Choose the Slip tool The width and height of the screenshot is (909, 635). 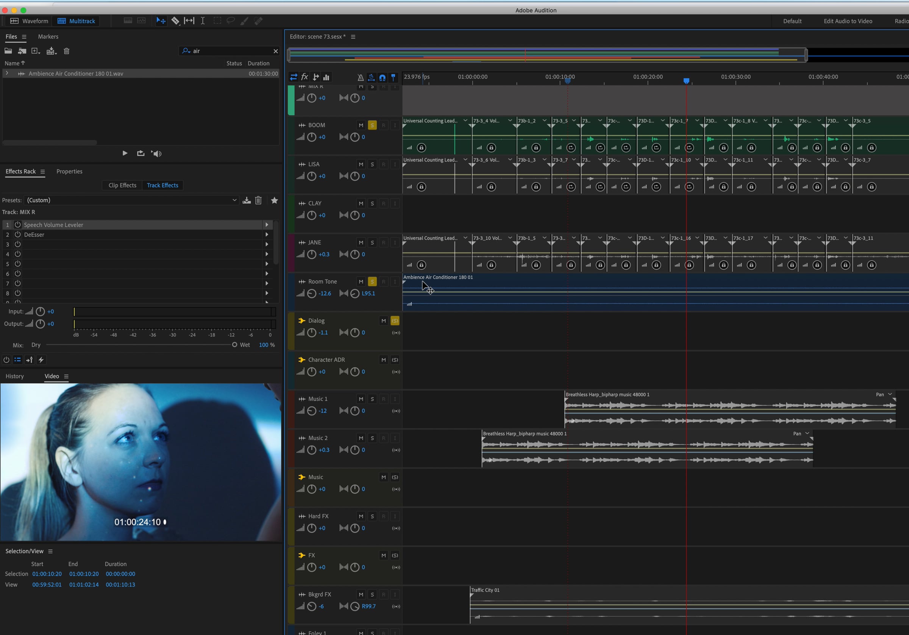click(189, 21)
